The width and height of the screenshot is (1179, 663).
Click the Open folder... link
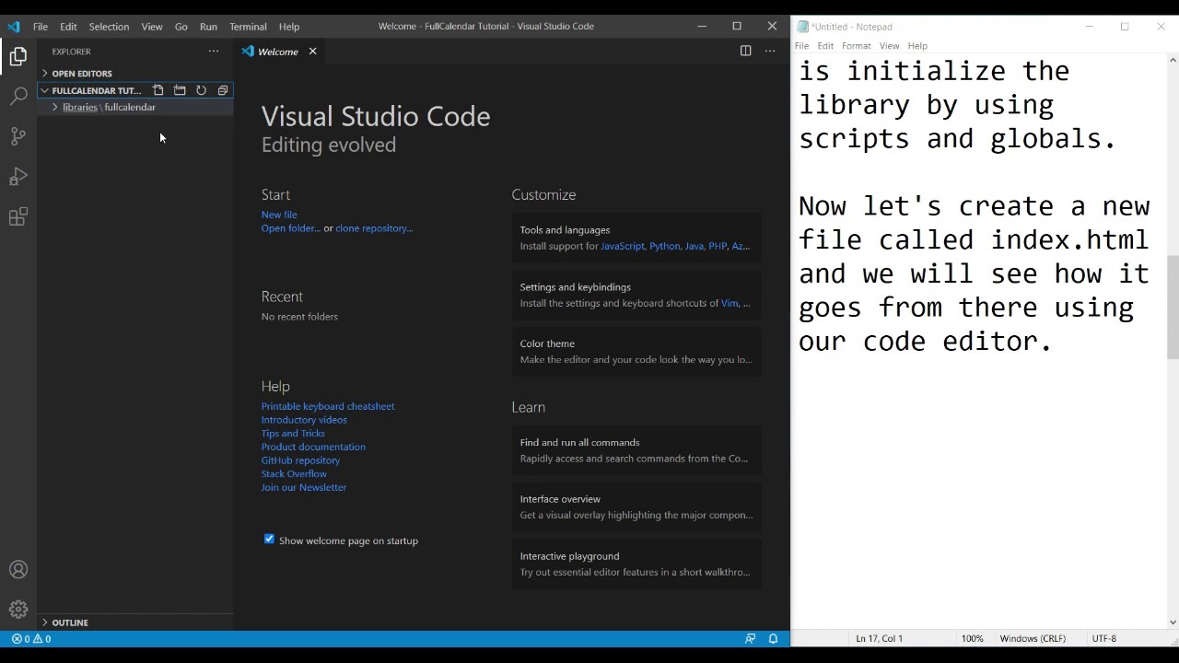290,228
